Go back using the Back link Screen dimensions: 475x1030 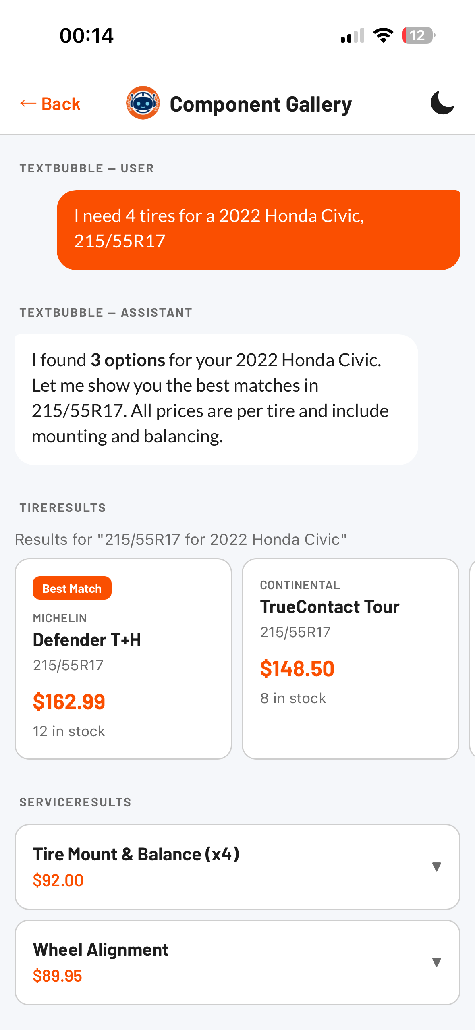(50, 103)
